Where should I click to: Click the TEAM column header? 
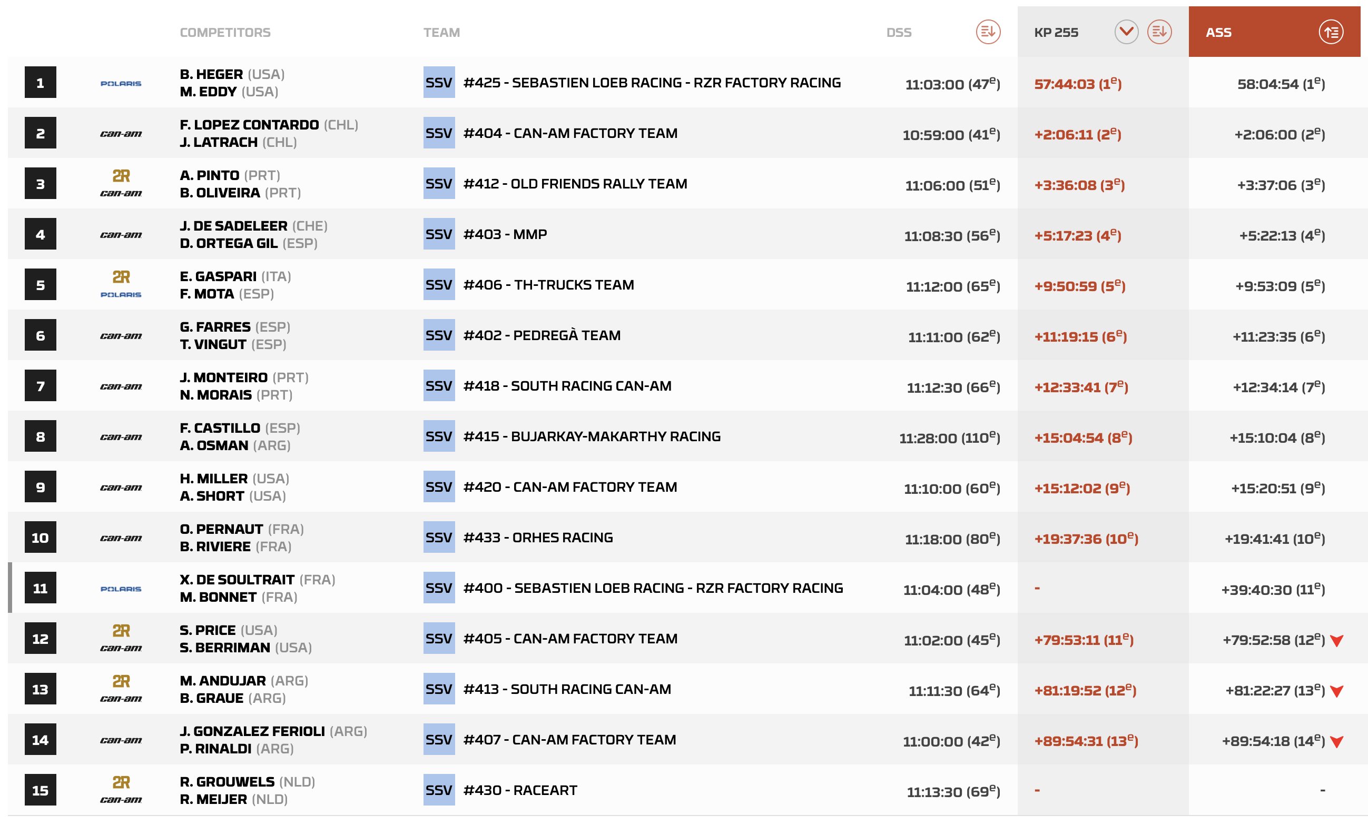[441, 32]
